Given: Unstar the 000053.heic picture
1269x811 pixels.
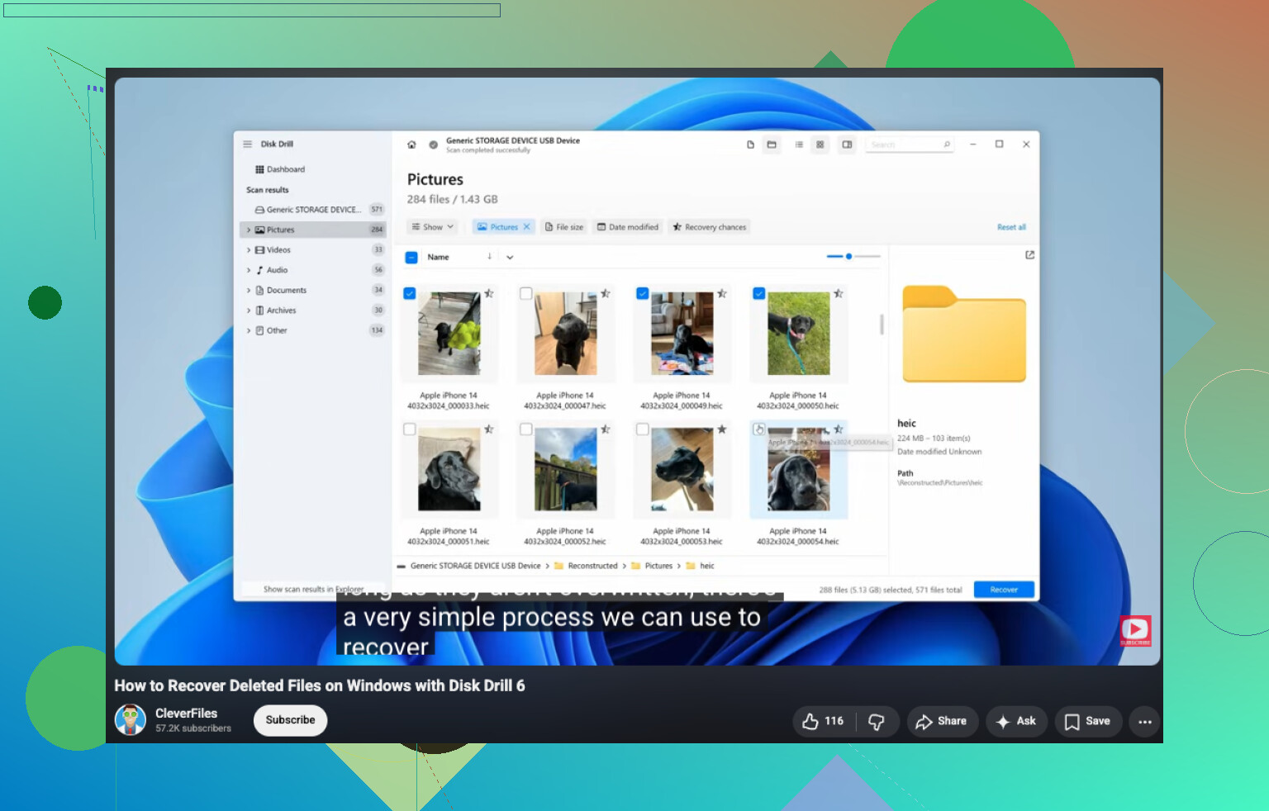Looking at the screenshot, I should 722,429.
